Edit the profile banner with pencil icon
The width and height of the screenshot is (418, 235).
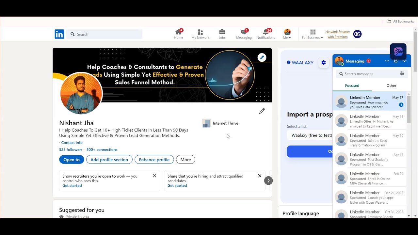[x=262, y=57]
